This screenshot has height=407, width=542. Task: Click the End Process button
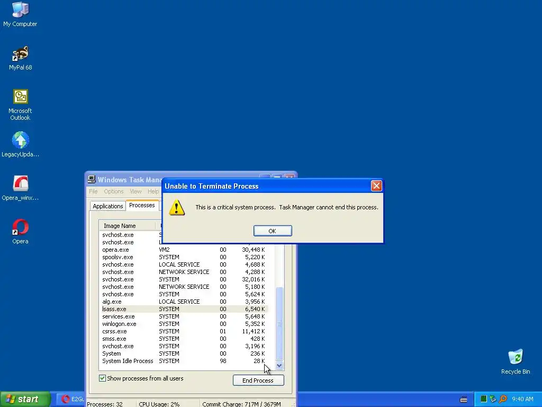pyautogui.click(x=258, y=381)
